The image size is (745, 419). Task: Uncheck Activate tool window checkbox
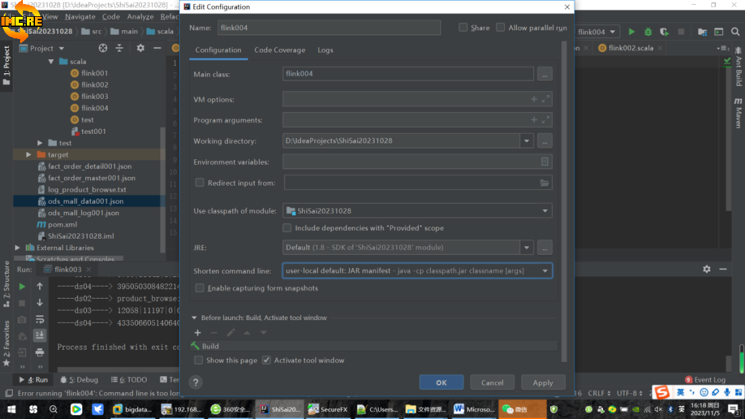(x=267, y=360)
